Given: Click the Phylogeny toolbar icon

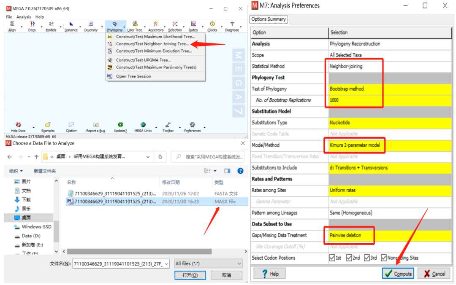Looking at the screenshot, I should 114,26.
